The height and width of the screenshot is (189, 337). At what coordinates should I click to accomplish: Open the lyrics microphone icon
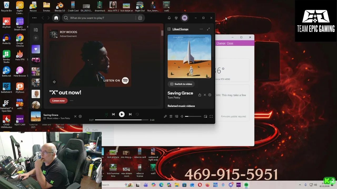click(165, 116)
